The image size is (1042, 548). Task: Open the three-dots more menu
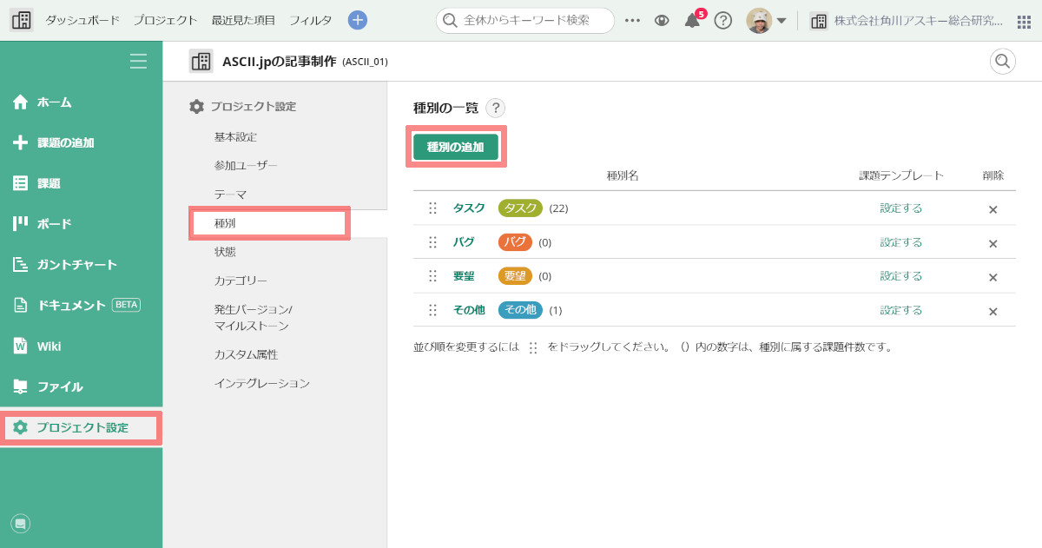pyautogui.click(x=632, y=21)
